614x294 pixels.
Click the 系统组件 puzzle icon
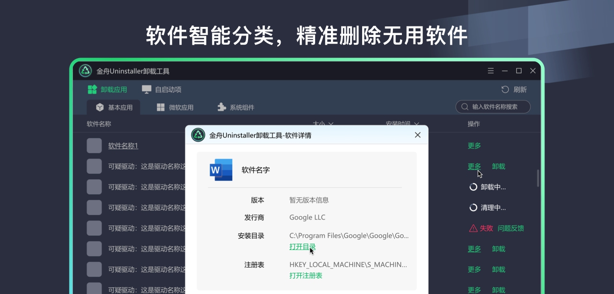pyautogui.click(x=221, y=107)
